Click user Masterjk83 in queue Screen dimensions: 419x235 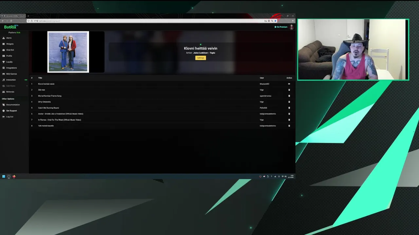point(264,84)
